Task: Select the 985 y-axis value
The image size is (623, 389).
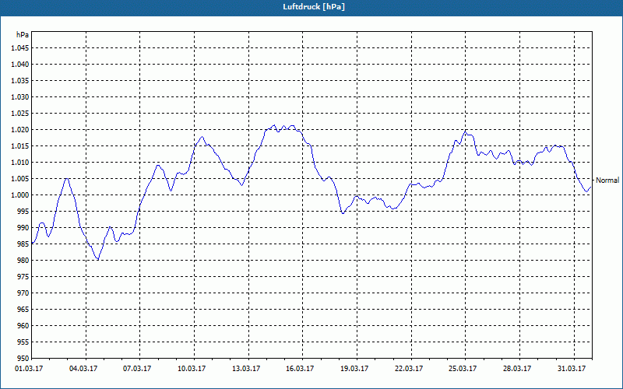Action: tap(23, 244)
